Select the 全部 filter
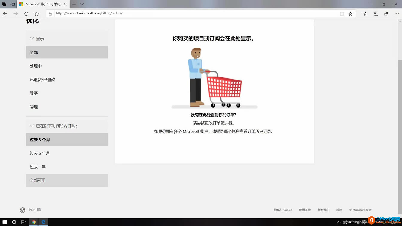 coord(67,52)
